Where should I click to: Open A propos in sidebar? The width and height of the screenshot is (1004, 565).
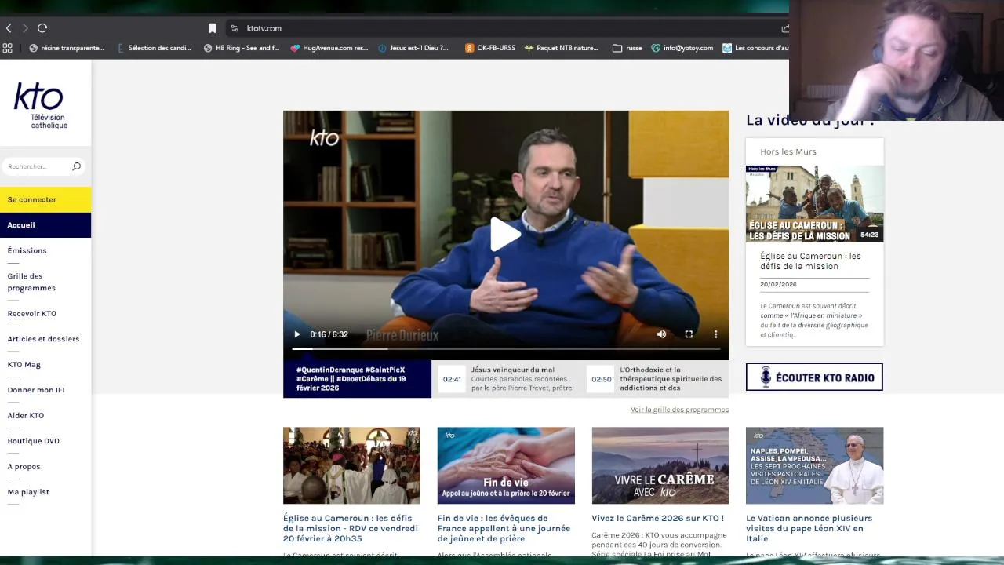click(24, 466)
